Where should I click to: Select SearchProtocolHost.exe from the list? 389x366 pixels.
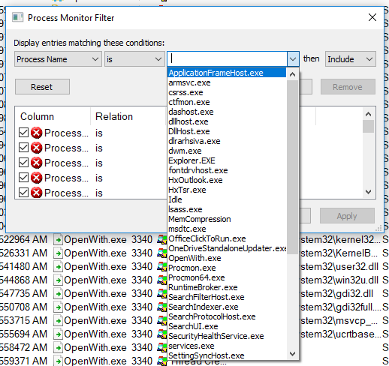click(227, 316)
